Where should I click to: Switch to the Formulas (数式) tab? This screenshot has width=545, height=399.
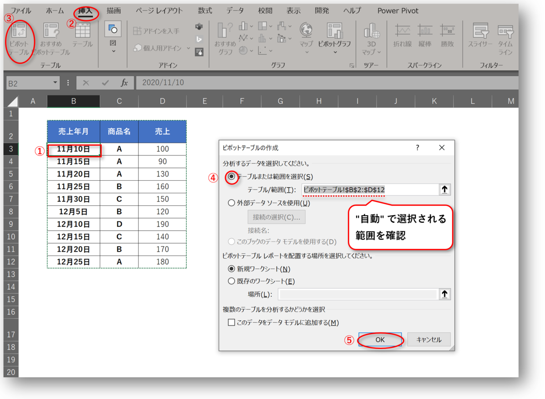tap(205, 10)
